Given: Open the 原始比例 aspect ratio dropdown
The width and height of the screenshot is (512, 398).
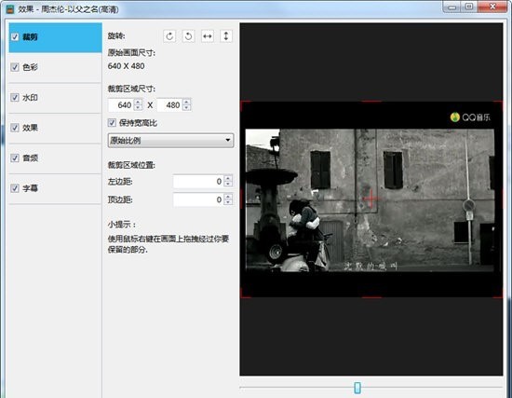Looking at the screenshot, I should (170, 141).
